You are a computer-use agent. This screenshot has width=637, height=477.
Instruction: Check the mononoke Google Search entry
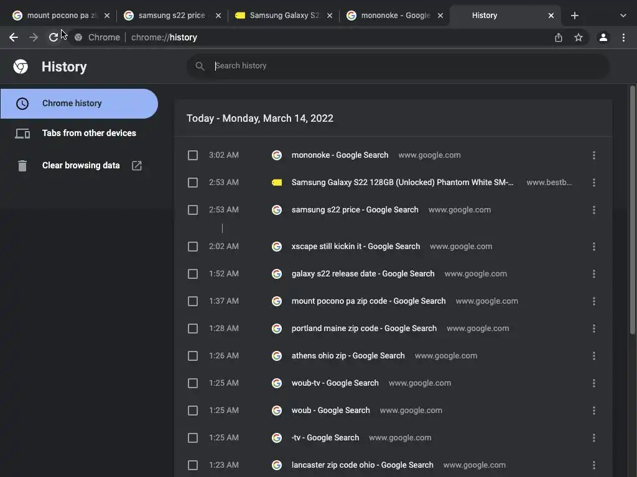coord(193,155)
